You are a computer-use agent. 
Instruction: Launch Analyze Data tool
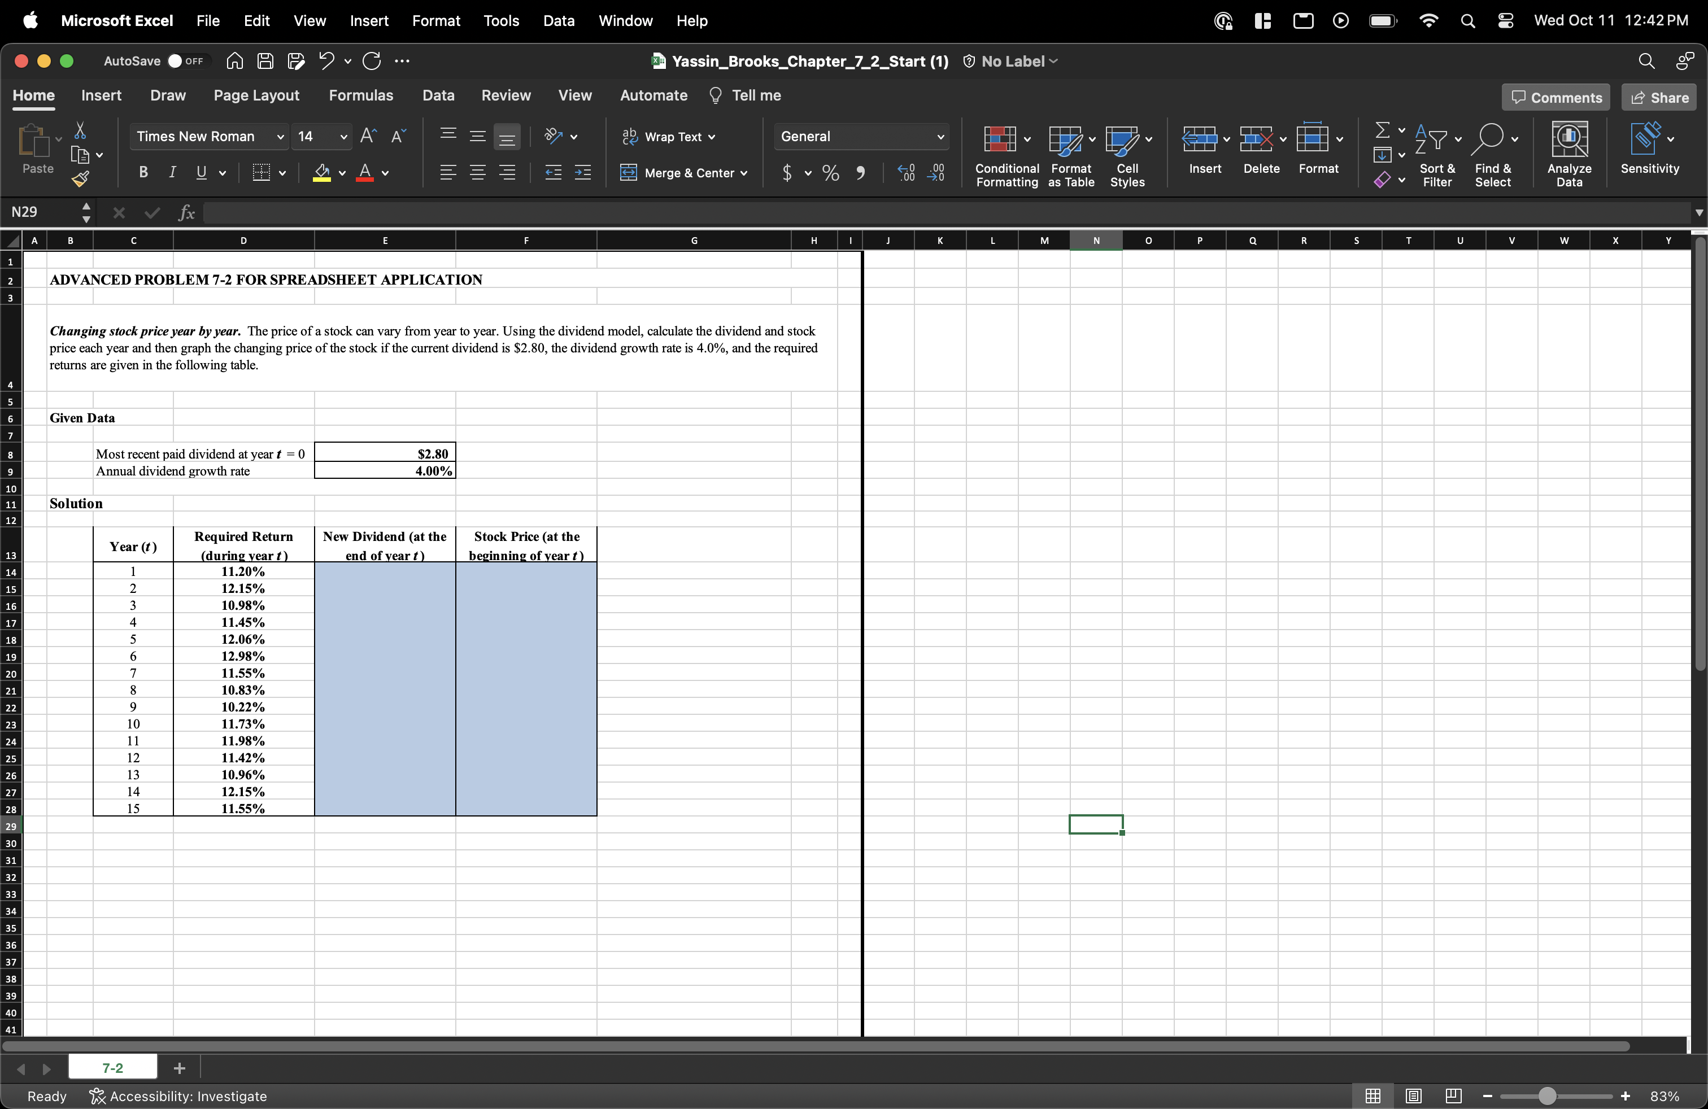click(1570, 153)
